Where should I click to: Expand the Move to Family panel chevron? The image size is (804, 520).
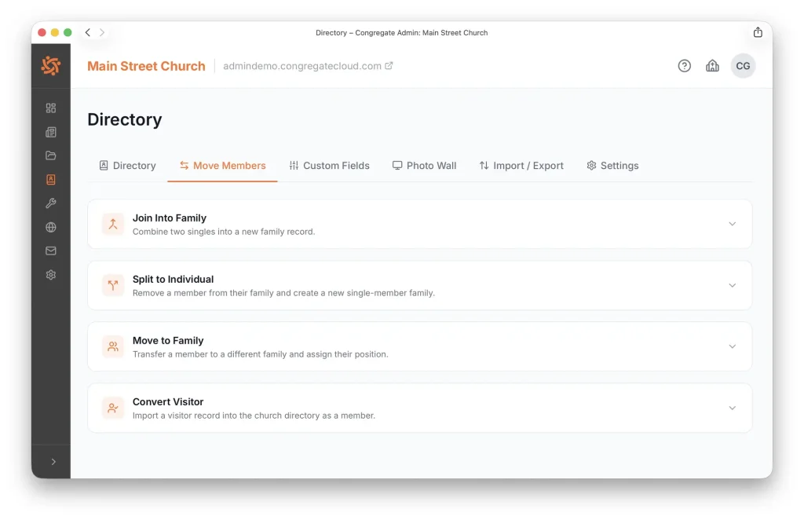point(733,346)
